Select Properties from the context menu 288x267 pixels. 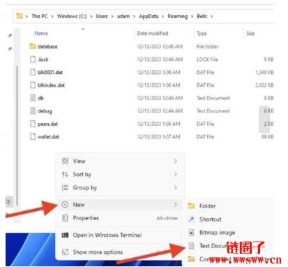(x=119, y=218)
